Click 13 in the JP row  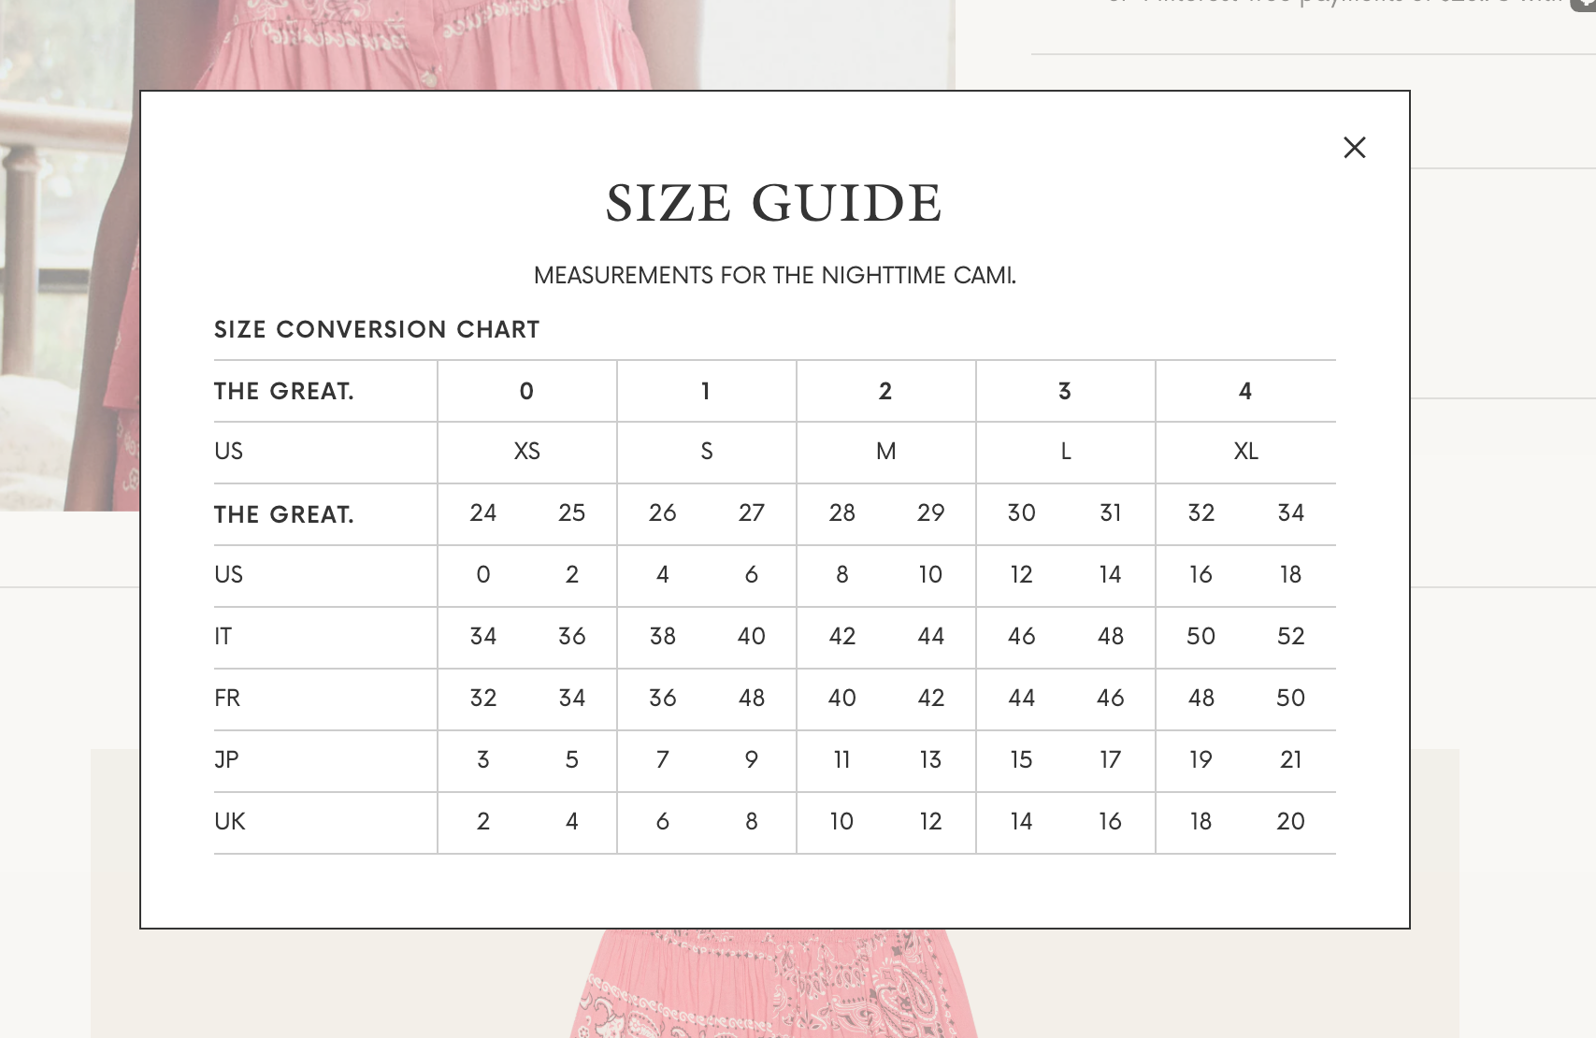tap(930, 759)
